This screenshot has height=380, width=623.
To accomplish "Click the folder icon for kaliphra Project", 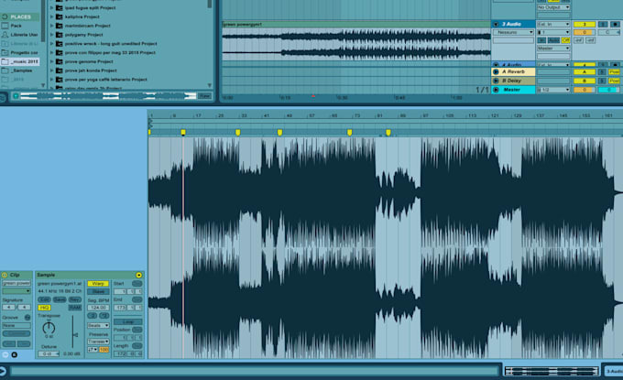I will (59, 16).
